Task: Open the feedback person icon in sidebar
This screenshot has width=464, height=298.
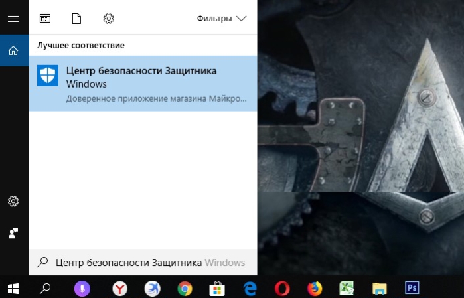Action: (13, 233)
